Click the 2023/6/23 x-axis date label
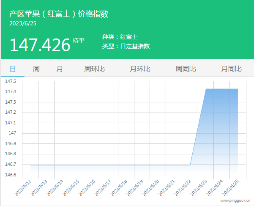The width and height of the screenshot is (254, 206). coord(198,187)
